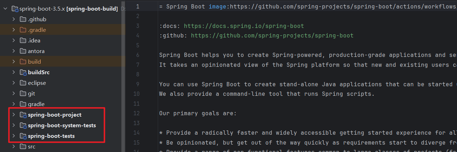
Task: Expand the spring-boot-project module chevron
Action: tap(13, 115)
